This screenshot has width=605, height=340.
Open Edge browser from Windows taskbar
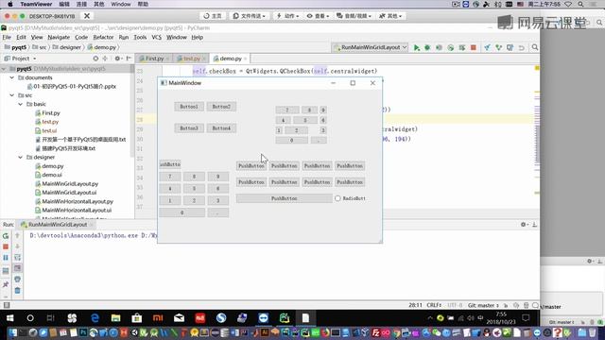95,318
